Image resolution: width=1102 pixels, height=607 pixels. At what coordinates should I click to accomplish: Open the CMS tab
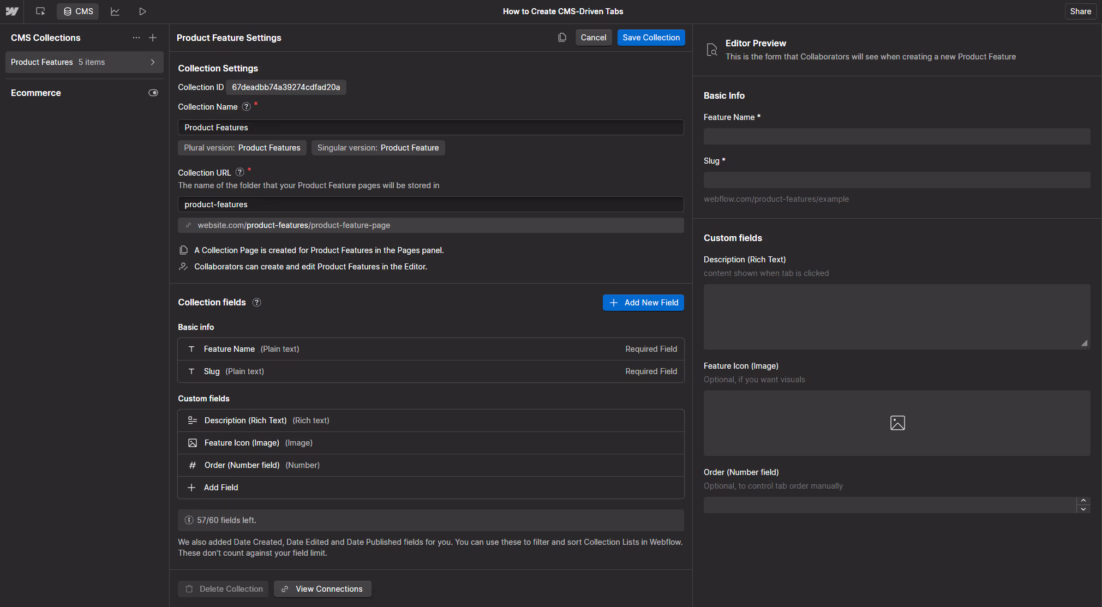pyautogui.click(x=78, y=11)
